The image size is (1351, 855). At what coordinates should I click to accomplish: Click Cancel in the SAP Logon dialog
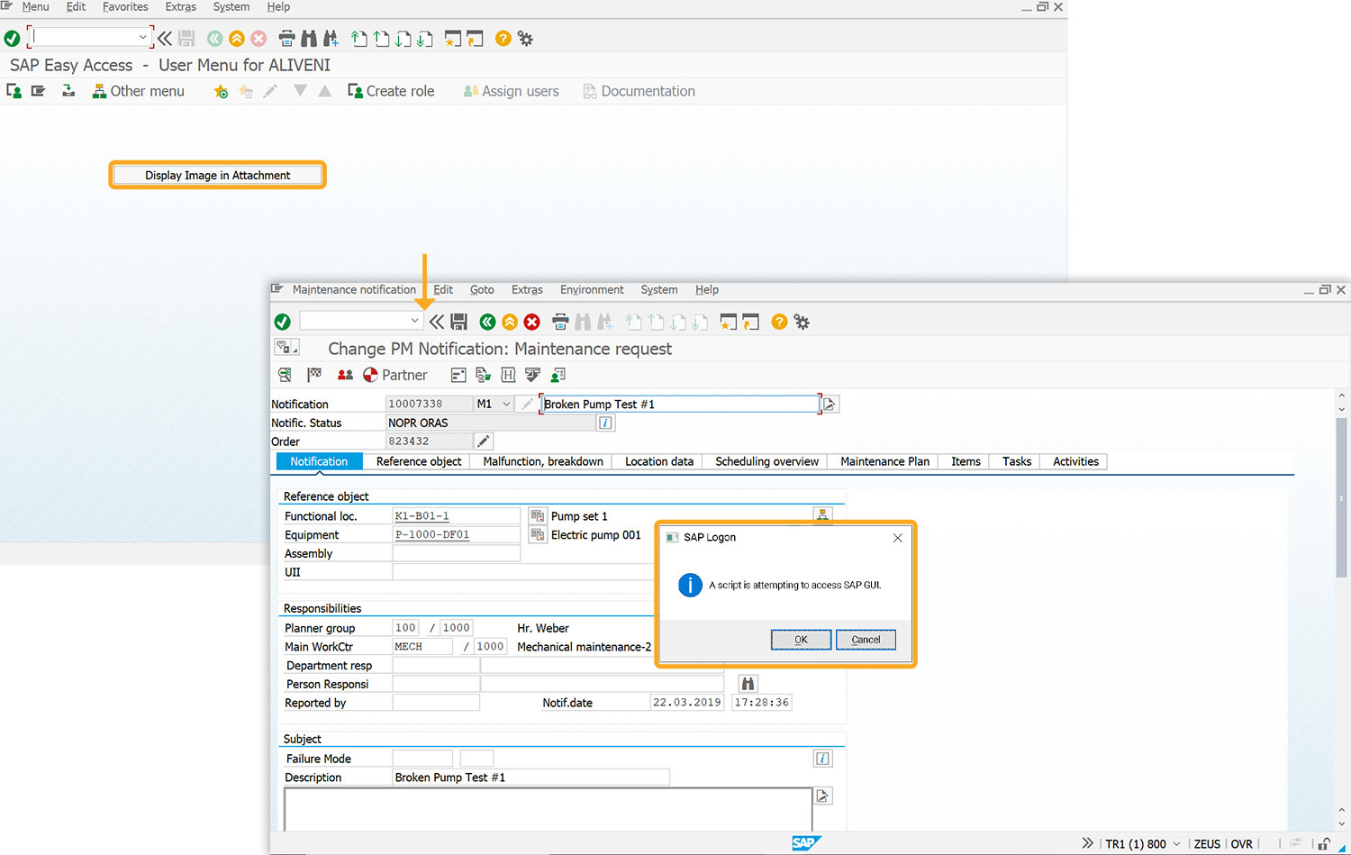866,640
